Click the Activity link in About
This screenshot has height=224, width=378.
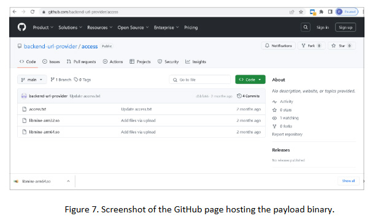point(287,102)
